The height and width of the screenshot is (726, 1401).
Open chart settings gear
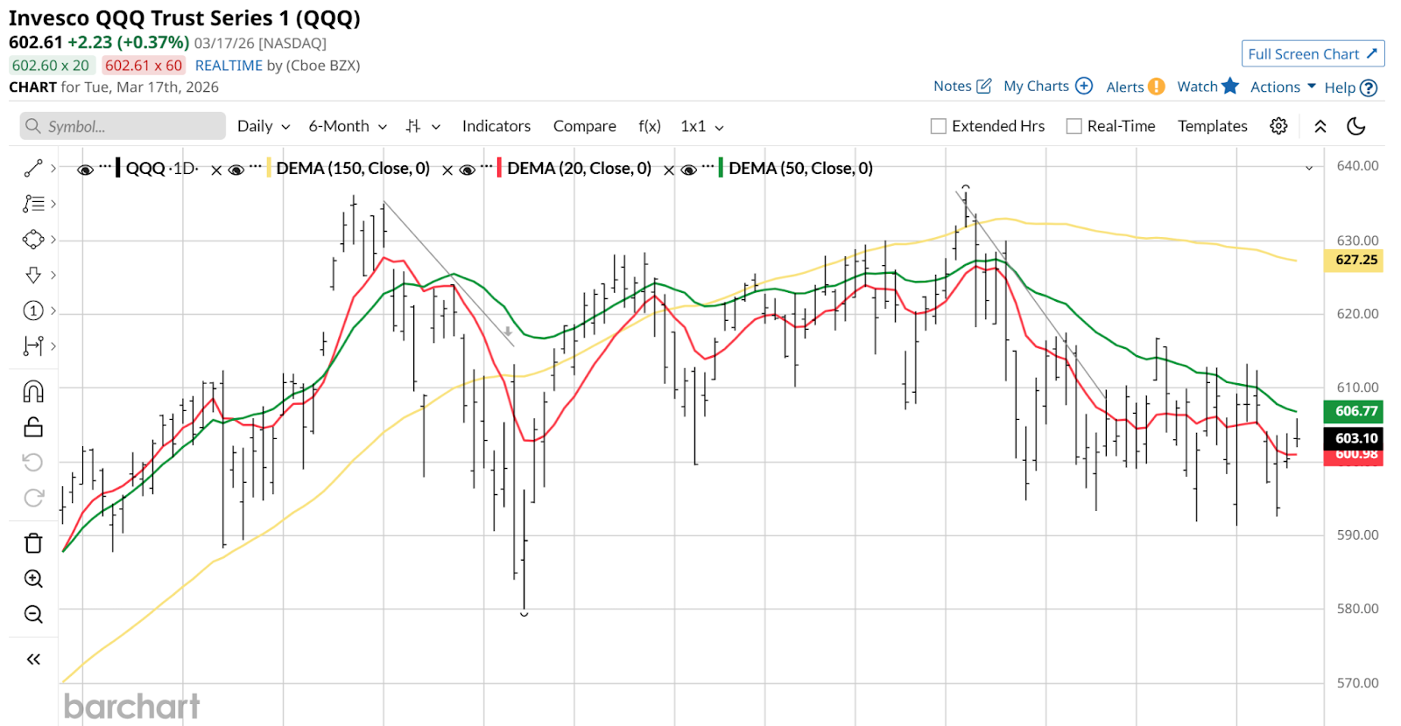pos(1278,126)
